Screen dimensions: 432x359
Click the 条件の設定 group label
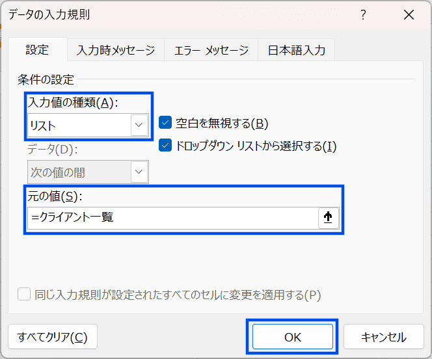point(46,80)
